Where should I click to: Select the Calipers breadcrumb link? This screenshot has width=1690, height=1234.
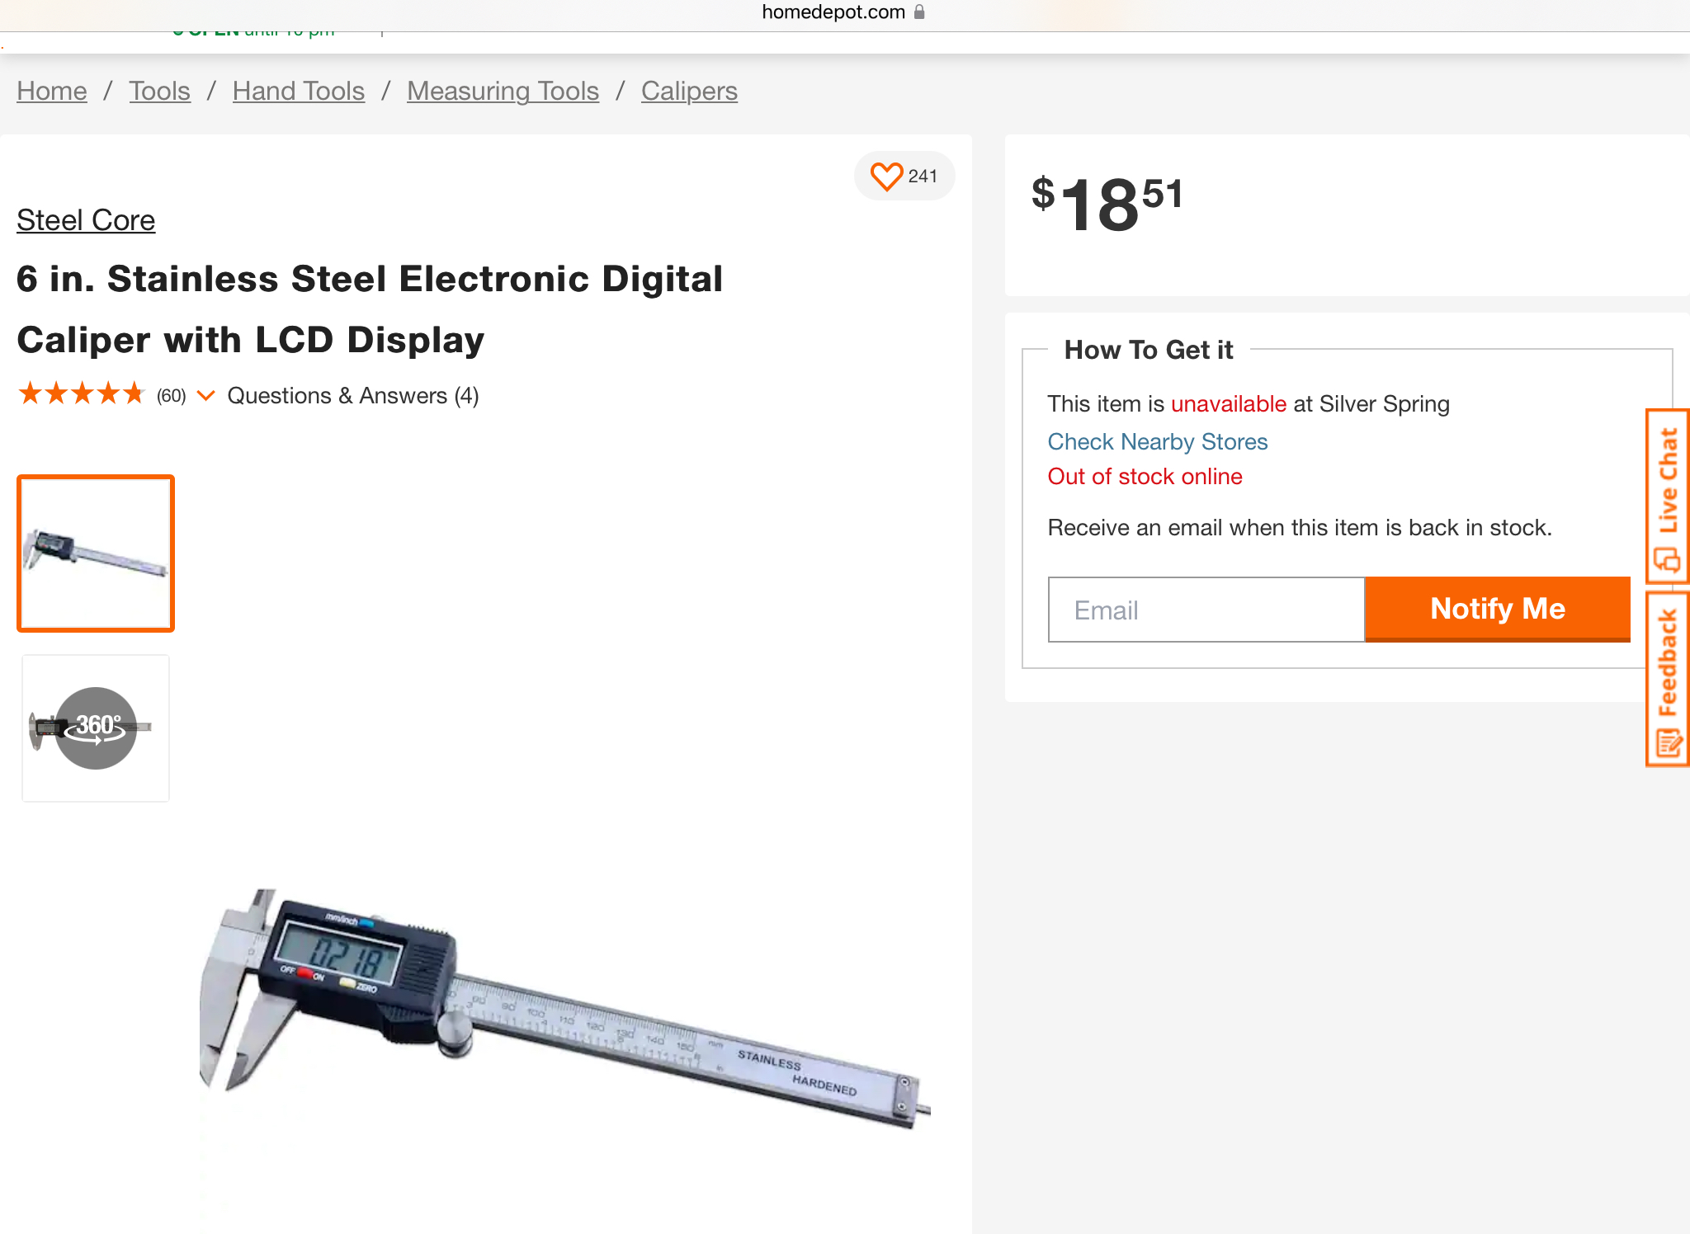click(689, 91)
